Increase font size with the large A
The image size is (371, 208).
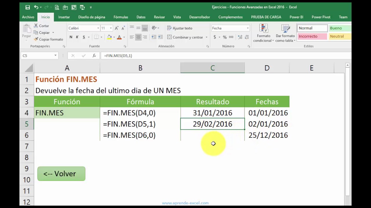(117, 28)
